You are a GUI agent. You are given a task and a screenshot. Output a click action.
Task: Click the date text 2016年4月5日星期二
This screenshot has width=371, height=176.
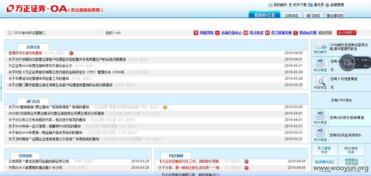(x=30, y=33)
